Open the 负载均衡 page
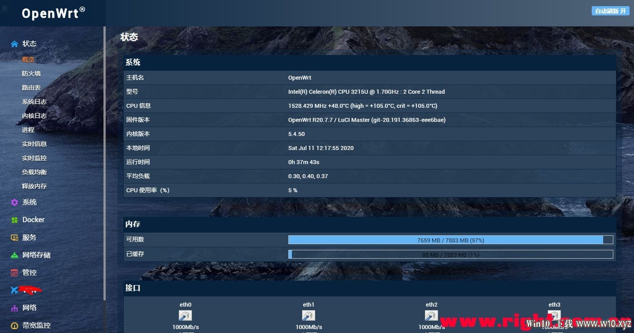The image size is (634, 333). point(34,172)
